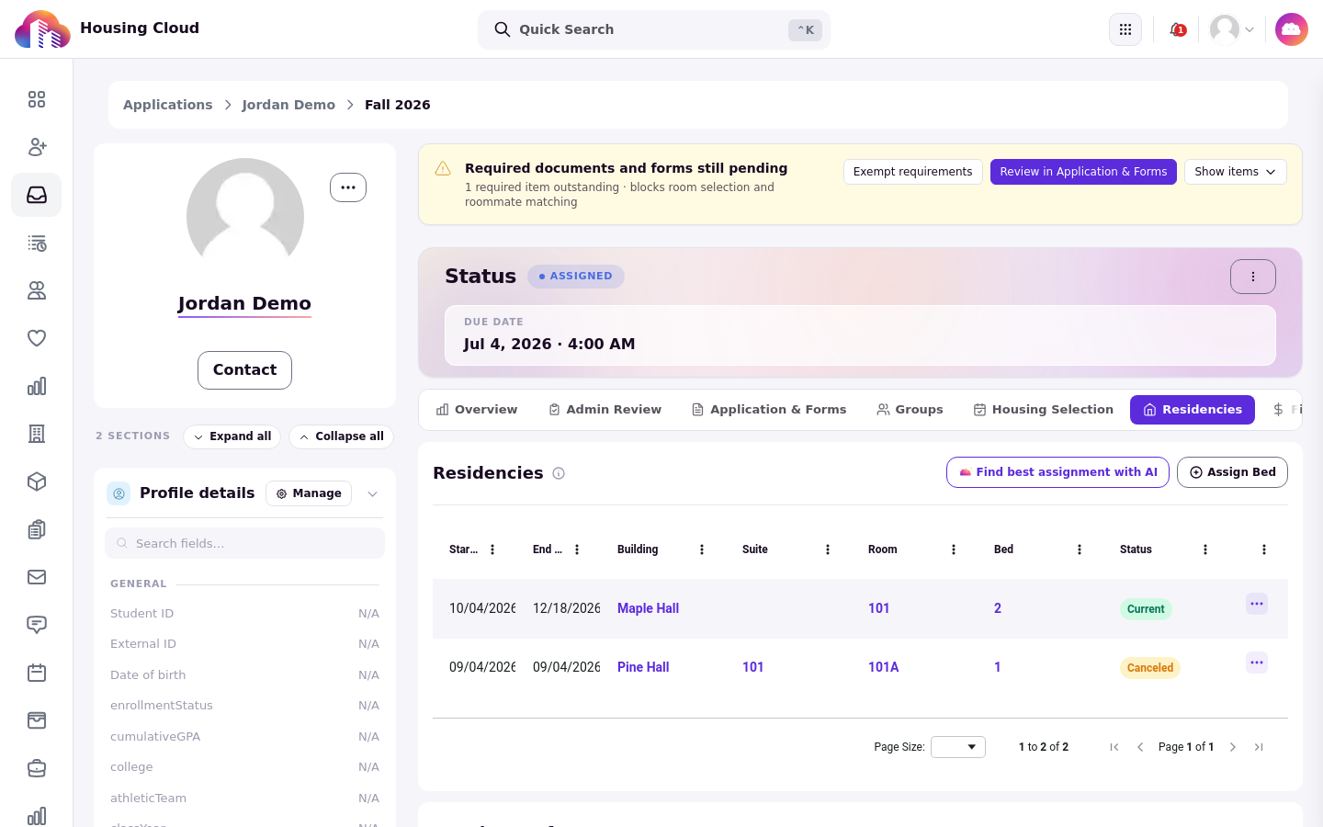Viewport: 1323px width, 827px height.
Task: Click Collapse all sections
Action: 342,436
